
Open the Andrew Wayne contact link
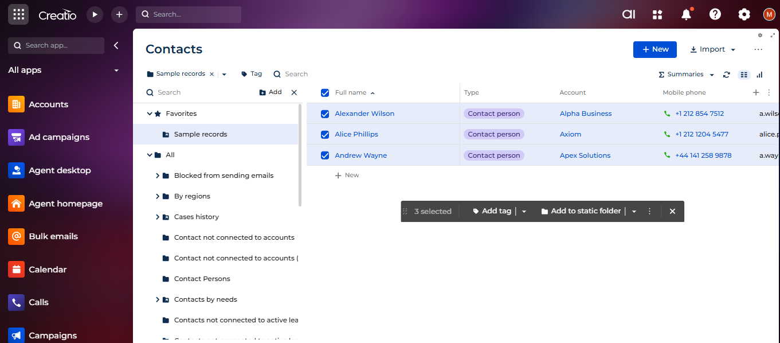click(360, 155)
